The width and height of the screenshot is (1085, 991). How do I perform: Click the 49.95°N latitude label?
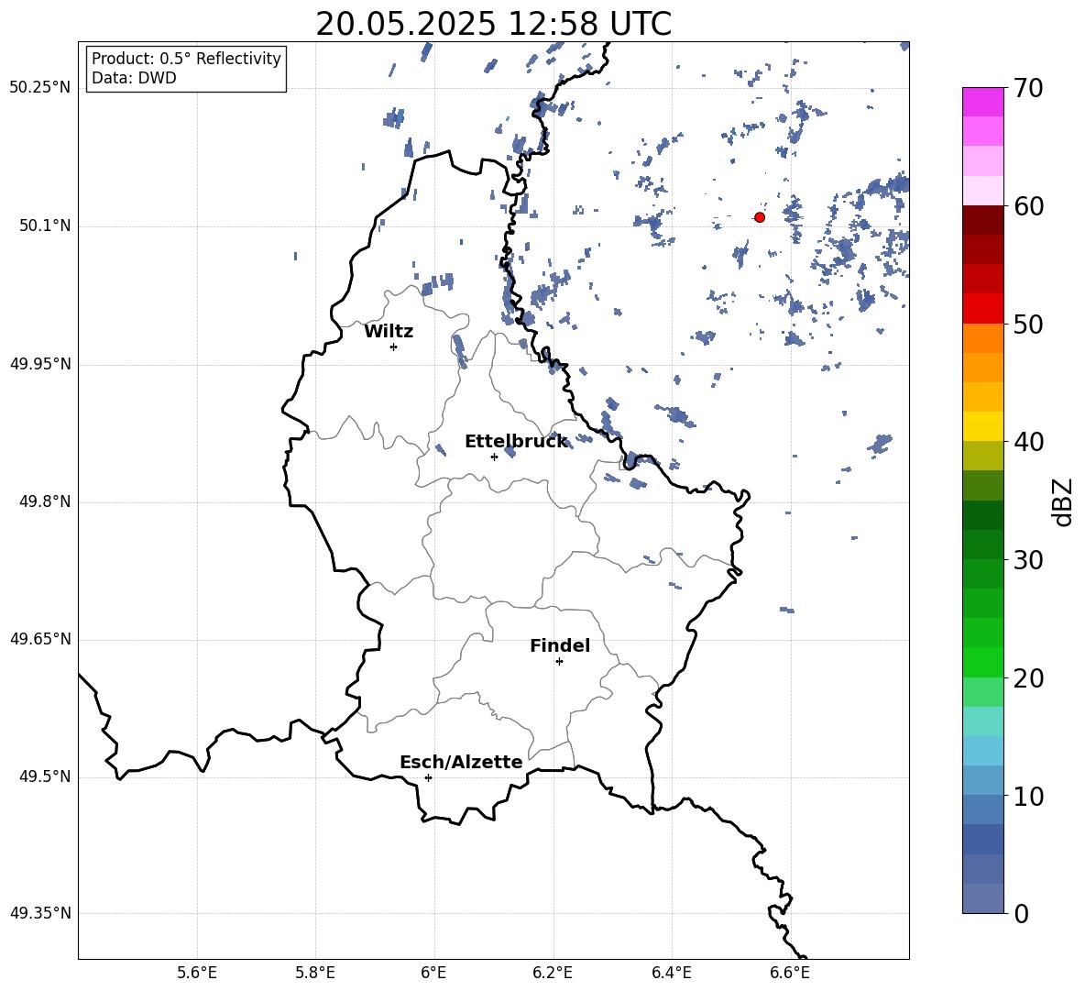(40, 364)
